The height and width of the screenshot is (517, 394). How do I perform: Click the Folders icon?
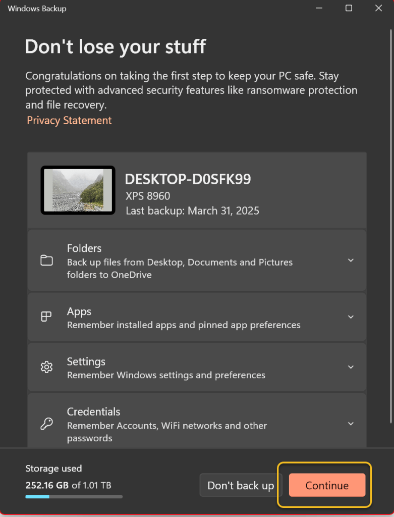pos(46,261)
